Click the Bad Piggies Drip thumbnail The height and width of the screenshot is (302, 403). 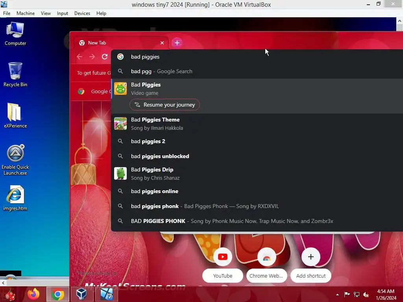120,173
